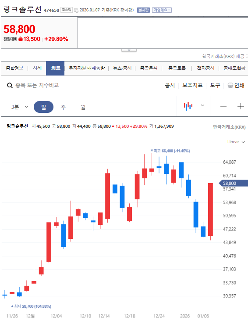Image resolution: width=248 pixels, height=328 pixels.
Task: Click the 최고 66,400 high label
Action: click(x=170, y=151)
